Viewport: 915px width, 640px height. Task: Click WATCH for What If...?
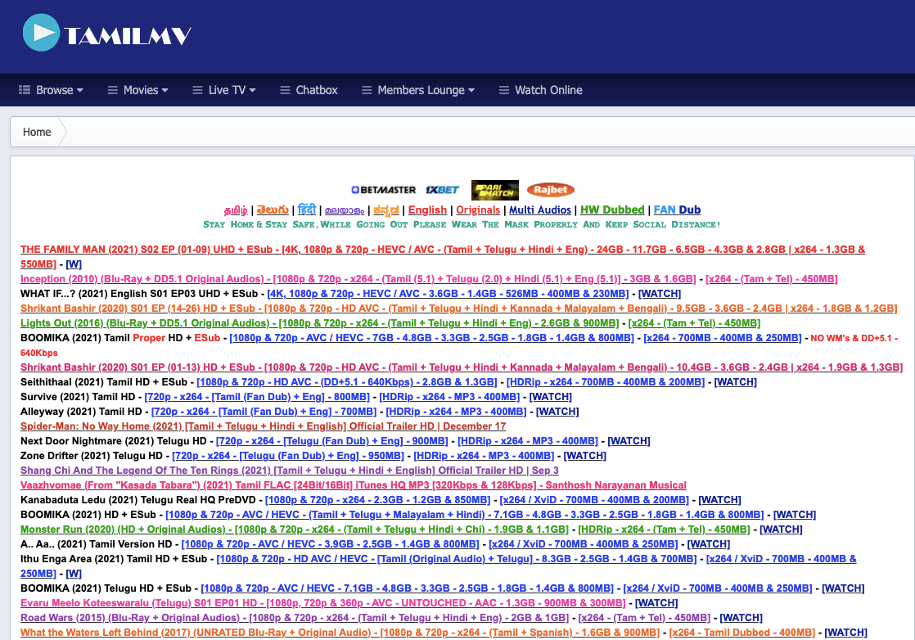660,294
